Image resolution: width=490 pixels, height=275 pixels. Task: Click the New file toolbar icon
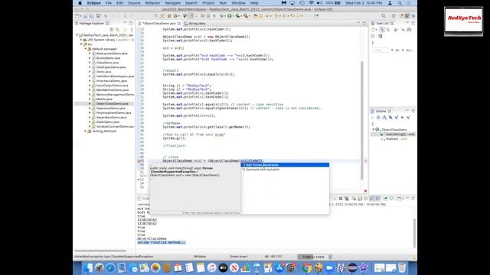pos(77,16)
